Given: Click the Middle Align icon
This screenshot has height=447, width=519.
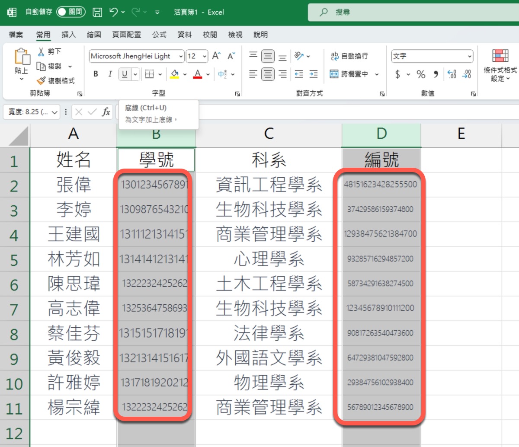Looking at the screenshot, I should pos(268,56).
